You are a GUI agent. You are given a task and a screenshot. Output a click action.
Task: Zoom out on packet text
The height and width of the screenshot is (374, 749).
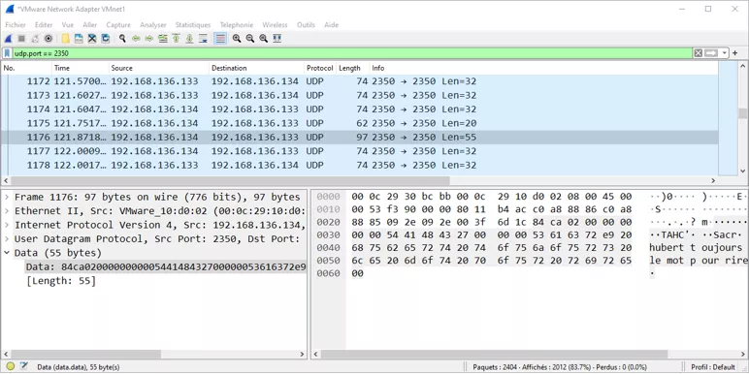point(249,39)
